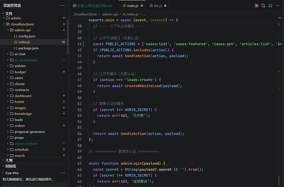Click the folder icon of hotels
This screenshot has height=187, width=284.
point(12,102)
